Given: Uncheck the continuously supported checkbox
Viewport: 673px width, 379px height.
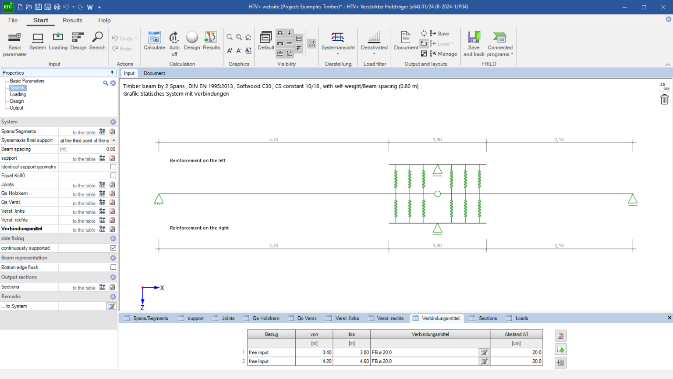Looking at the screenshot, I should [x=113, y=248].
